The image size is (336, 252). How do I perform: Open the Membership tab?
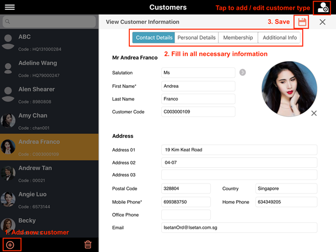coord(238,38)
